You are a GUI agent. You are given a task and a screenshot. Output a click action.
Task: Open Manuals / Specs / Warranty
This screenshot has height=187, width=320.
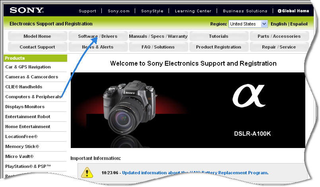coord(158,36)
